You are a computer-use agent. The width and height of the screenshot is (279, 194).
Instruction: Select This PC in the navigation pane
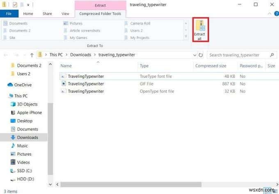[18, 96]
